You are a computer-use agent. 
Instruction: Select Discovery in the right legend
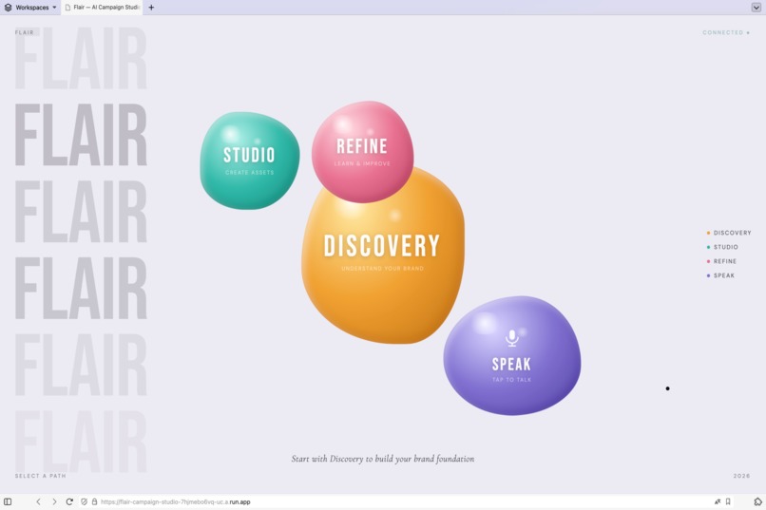pyautogui.click(x=728, y=233)
